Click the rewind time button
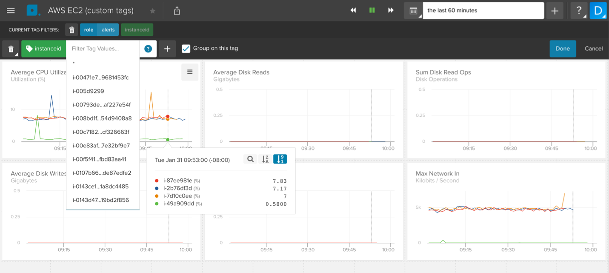The width and height of the screenshot is (609, 273). [x=353, y=11]
